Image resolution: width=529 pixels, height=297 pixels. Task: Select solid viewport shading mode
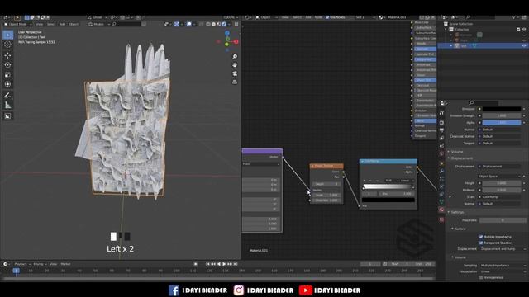click(213, 24)
